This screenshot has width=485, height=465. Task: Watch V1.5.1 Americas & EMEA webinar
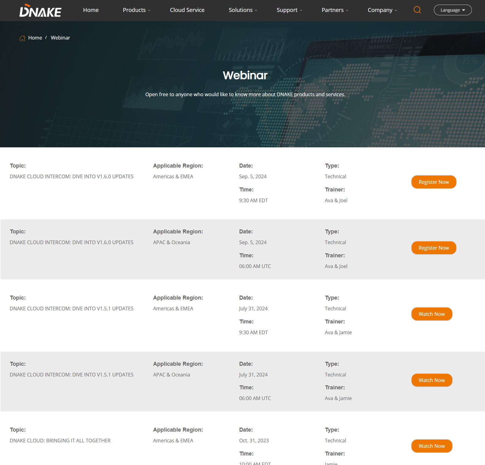(x=431, y=314)
